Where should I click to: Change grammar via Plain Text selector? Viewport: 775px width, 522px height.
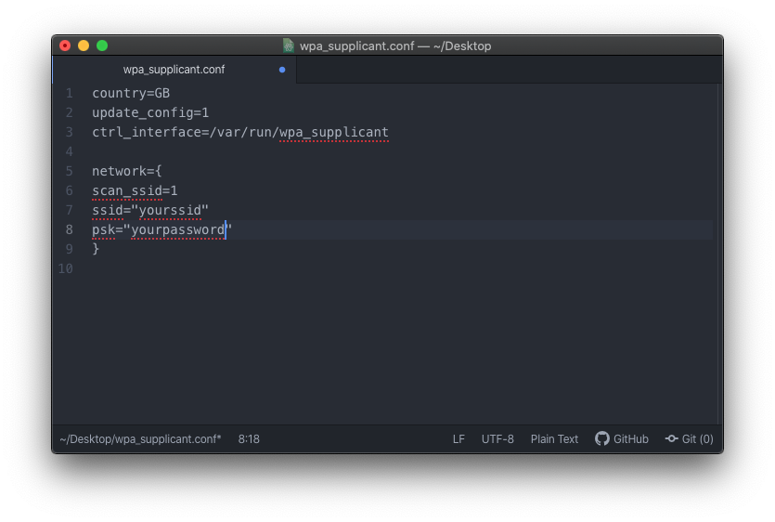[x=554, y=439]
